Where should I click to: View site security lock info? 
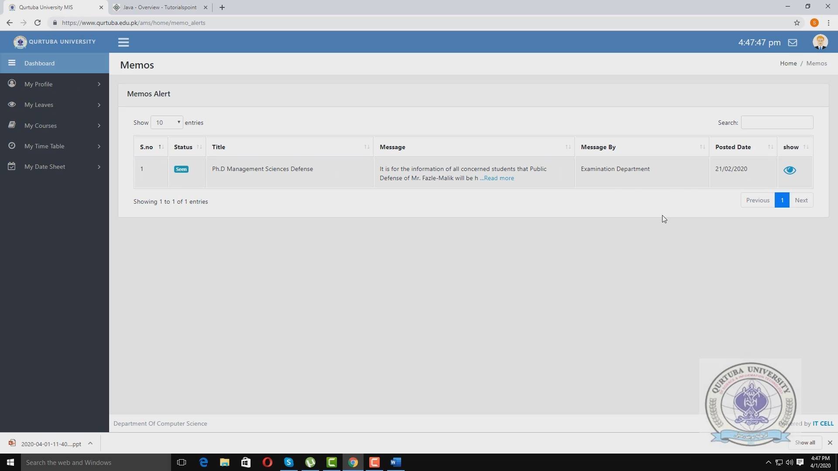point(55,23)
